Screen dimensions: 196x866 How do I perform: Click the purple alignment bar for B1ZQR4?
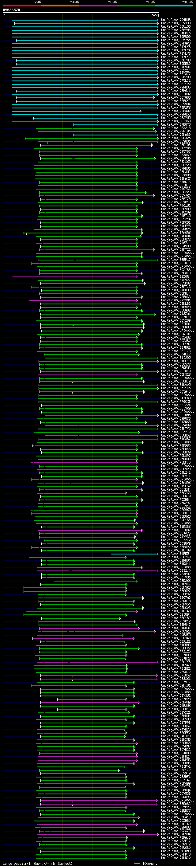[x=75, y=277]
